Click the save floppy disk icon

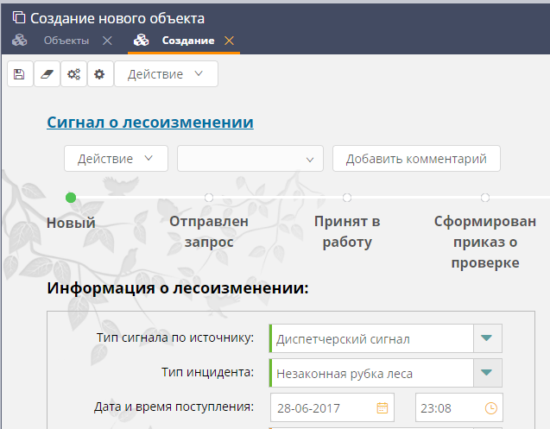(20, 74)
